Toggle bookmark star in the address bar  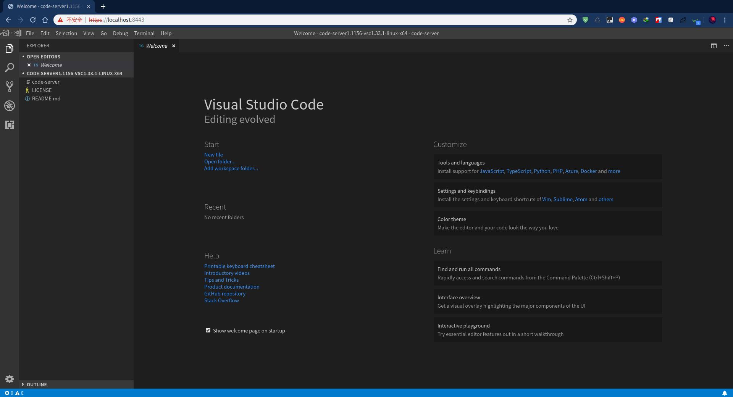(x=570, y=20)
